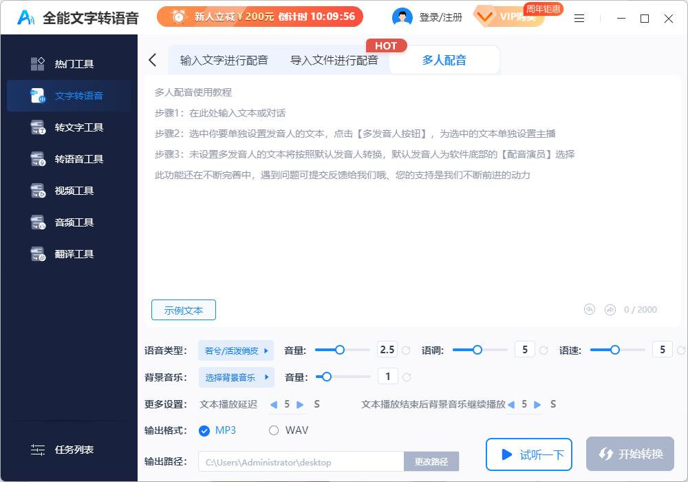Adjust the 语调 slider handle

point(477,350)
